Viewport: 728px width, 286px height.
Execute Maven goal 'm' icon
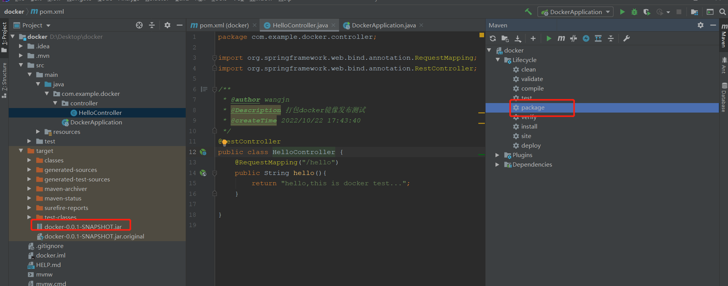(561, 38)
